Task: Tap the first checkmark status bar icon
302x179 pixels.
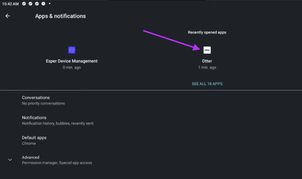Action: [x=24, y=4]
